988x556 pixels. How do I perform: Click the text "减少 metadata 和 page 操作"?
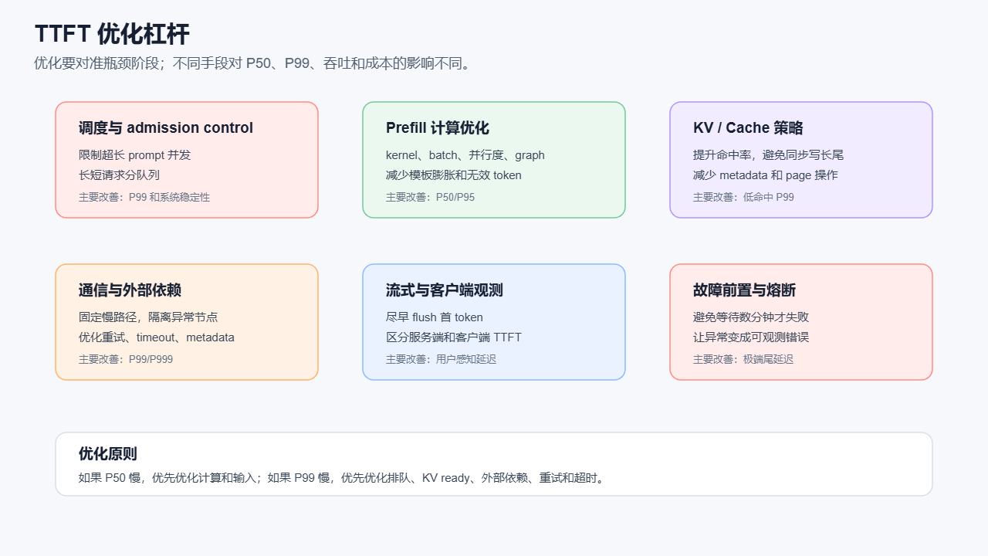click(x=765, y=175)
